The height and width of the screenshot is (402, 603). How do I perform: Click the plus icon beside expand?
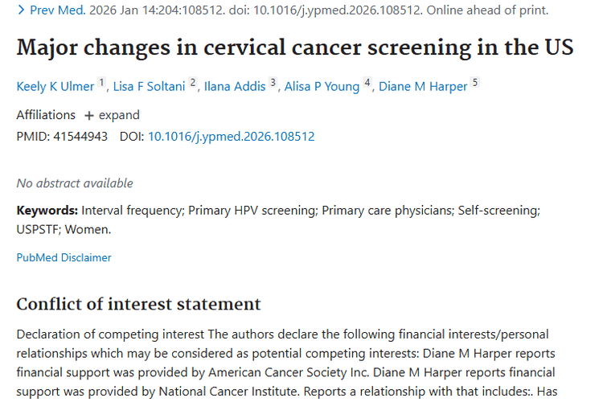(x=89, y=115)
